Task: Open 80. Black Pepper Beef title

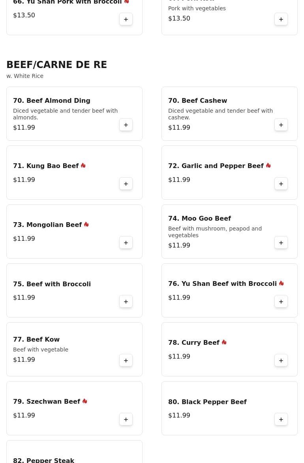Action: (207, 402)
